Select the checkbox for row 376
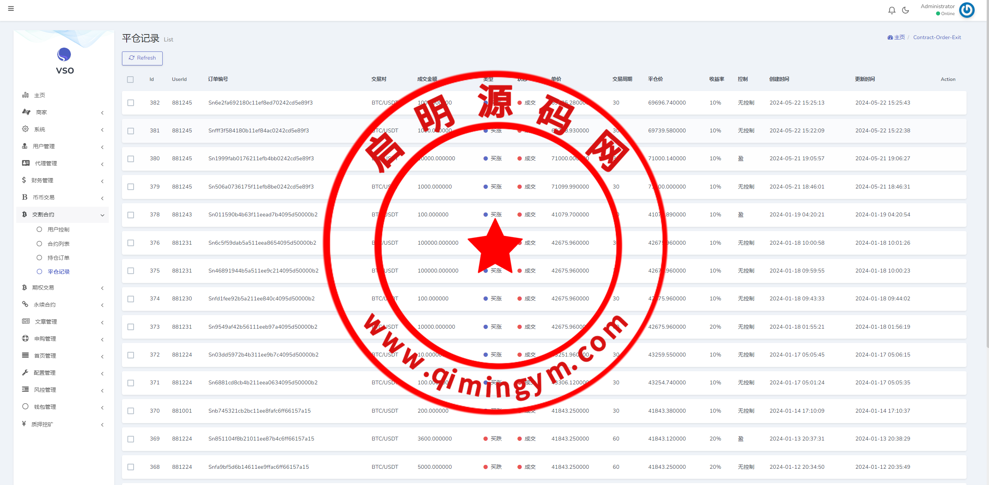 pos(131,243)
